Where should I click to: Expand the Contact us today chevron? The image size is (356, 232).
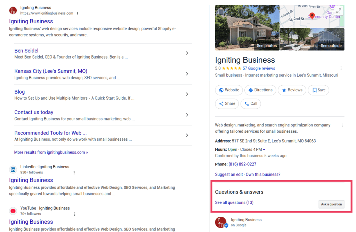pos(187,115)
